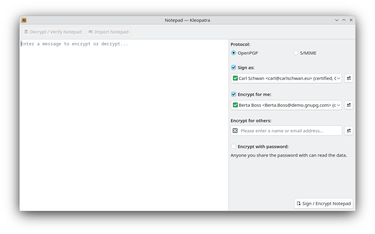Open certificate selection beside Encrypt for me dropdown
The image size is (375, 234).
click(349, 105)
